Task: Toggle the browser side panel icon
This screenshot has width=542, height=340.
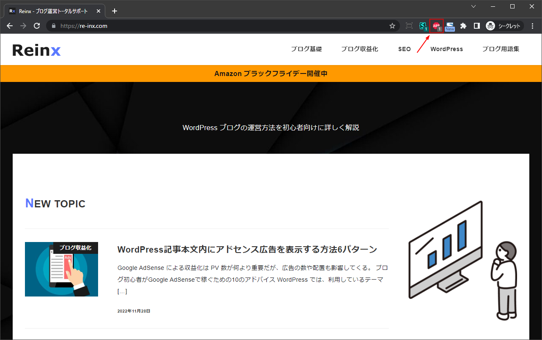Action: coord(476,26)
